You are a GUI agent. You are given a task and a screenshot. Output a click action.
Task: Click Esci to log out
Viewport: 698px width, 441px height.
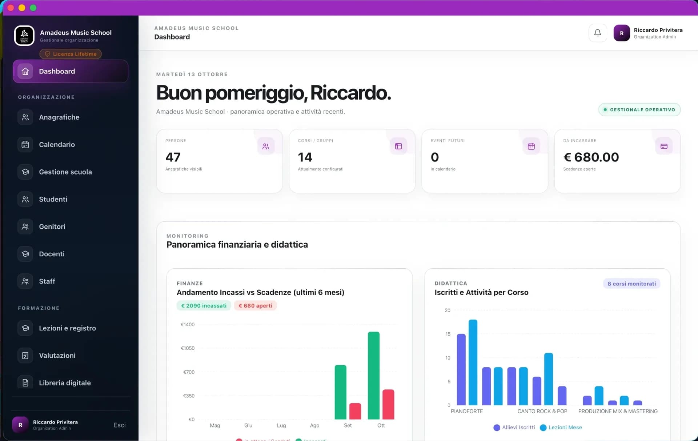coord(120,425)
